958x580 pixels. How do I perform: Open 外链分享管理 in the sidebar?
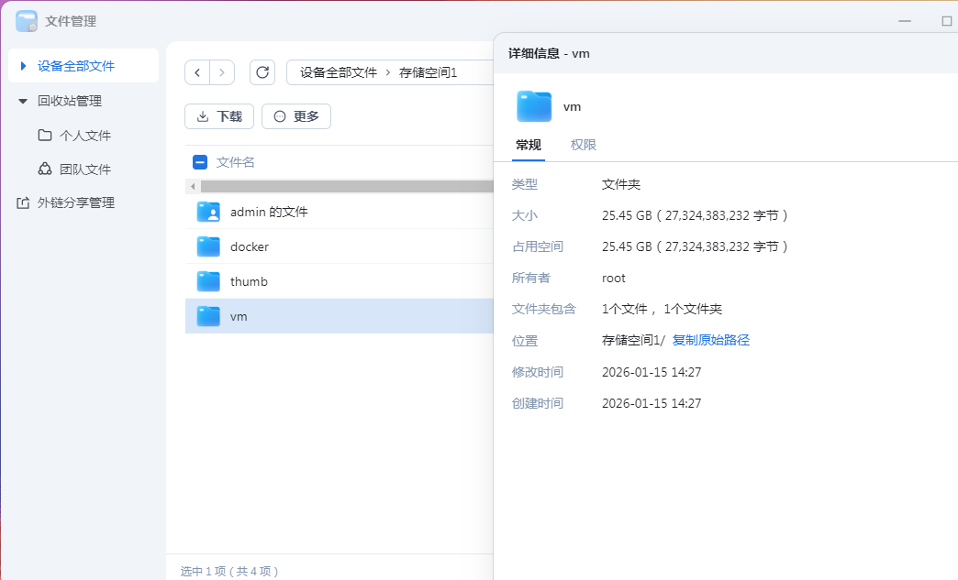tap(73, 202)
